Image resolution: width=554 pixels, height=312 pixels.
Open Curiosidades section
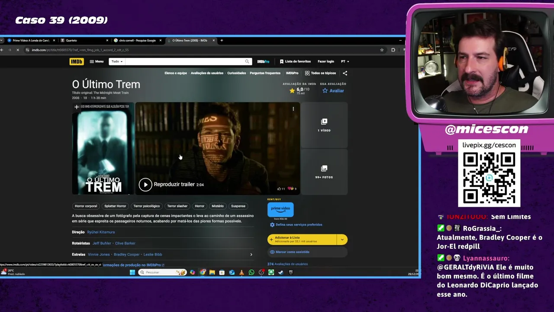coord(236,73)
